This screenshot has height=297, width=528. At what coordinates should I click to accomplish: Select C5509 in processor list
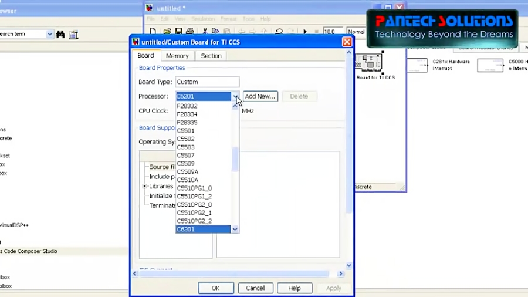tap(204, 163)
